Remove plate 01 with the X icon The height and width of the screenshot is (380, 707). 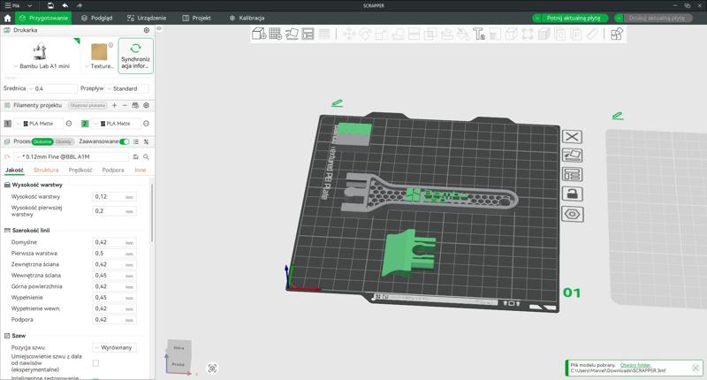[x=572, y=137]
